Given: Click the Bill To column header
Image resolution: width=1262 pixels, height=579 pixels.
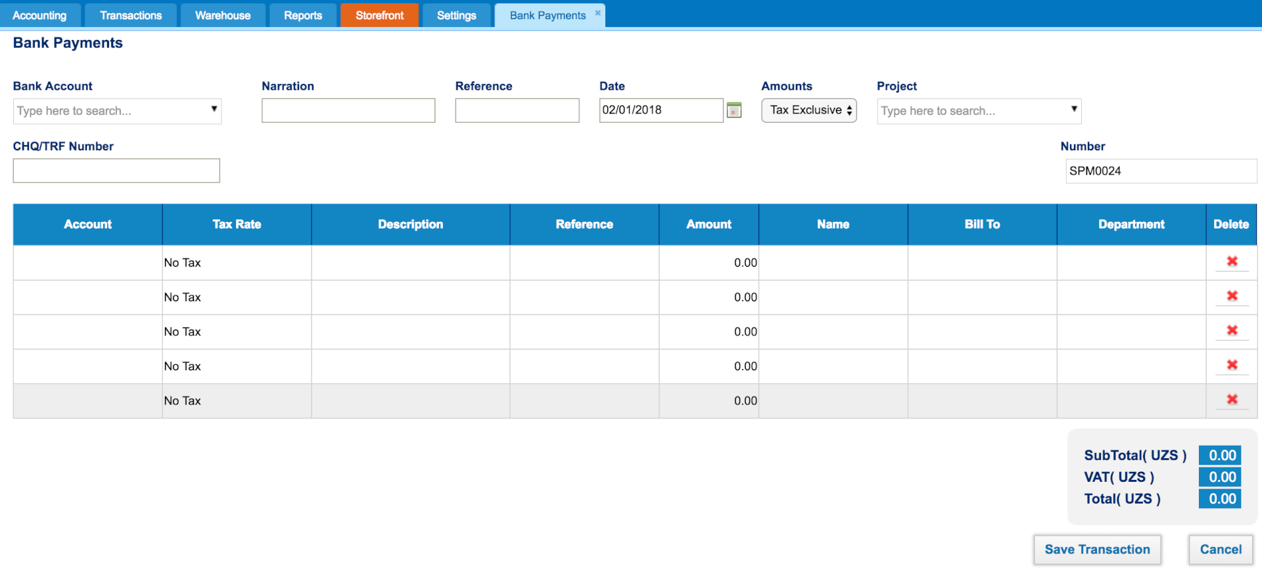Looking at the screenshot, I should pos(982,225).
